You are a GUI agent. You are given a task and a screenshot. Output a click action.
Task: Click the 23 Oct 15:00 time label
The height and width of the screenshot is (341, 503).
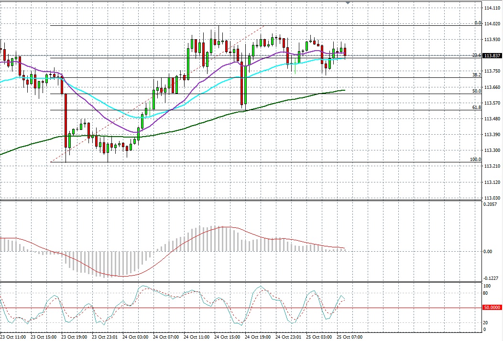coord(44,337)
